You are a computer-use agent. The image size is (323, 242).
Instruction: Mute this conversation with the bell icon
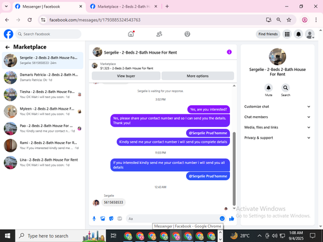pos(269,88)
